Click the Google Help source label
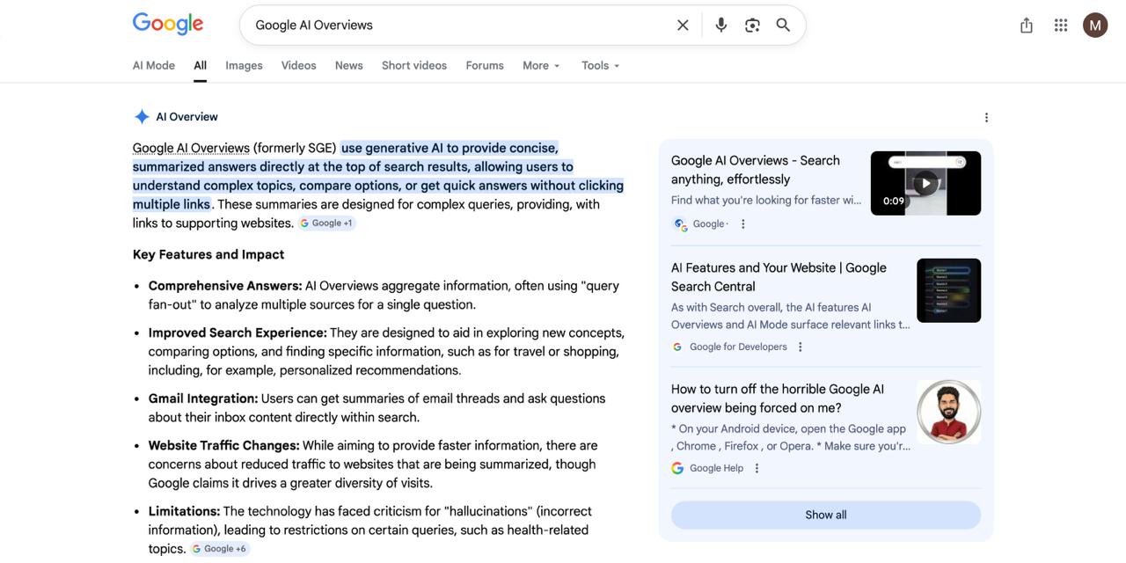Screen dimensions: 1126x563 (x=716, y=469)
